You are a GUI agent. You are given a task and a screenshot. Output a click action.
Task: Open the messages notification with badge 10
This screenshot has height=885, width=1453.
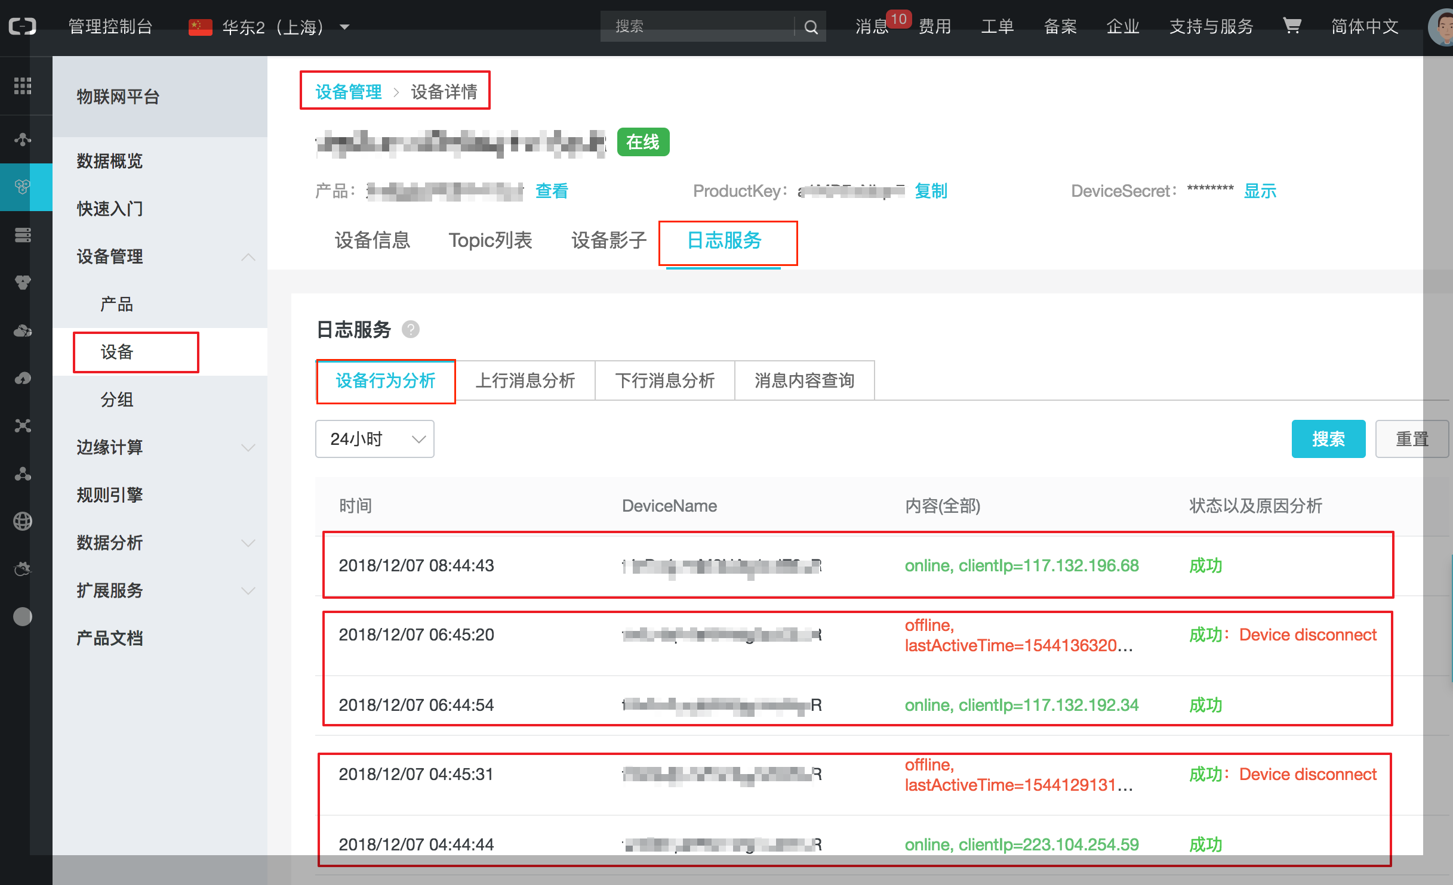[x=873, y=26]
